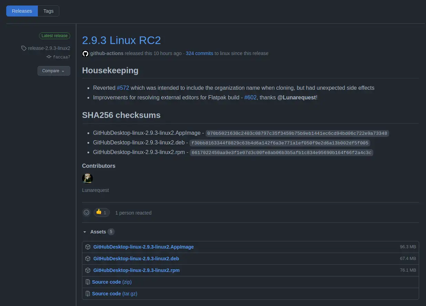Image resolution: width=426 pixels, height=306 pixels.
Task: Click package icon next to .rpm asset
Action: click(88, 270)
